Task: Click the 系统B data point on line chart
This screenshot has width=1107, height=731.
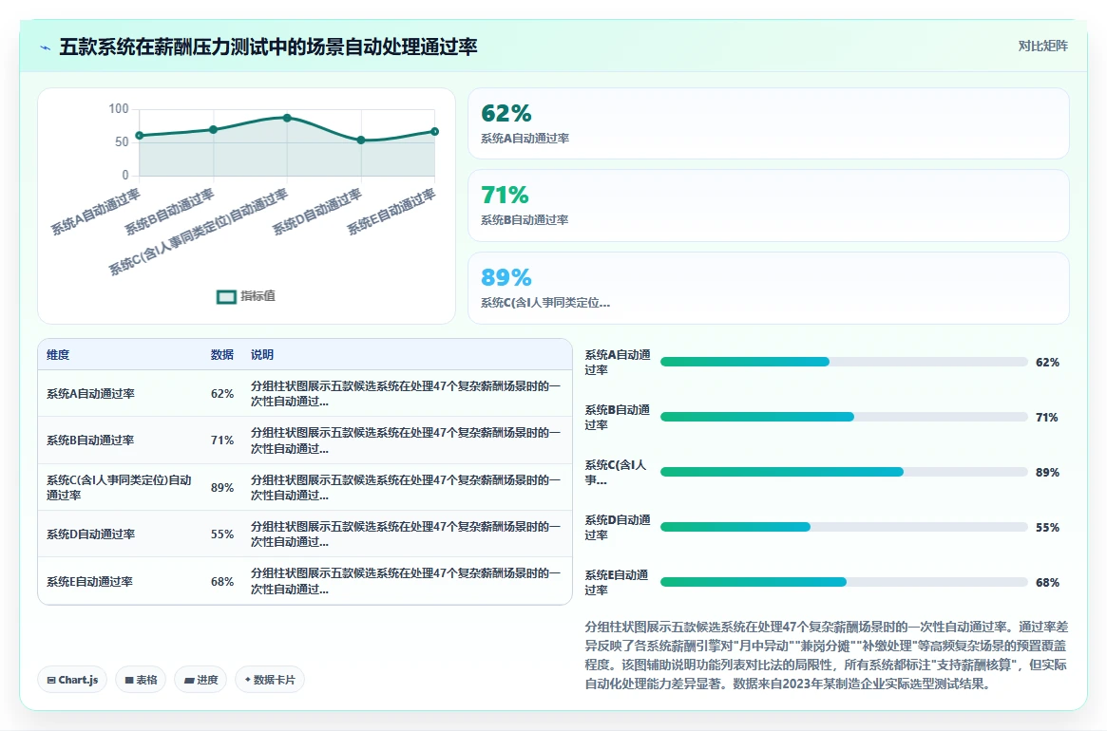Action: 213,130
